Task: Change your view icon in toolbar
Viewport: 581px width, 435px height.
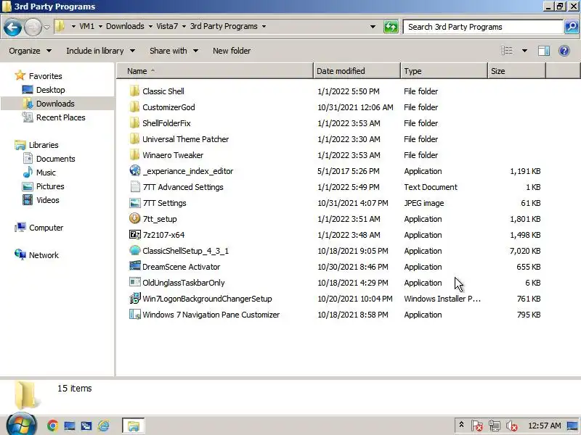Action: point(506,51)
